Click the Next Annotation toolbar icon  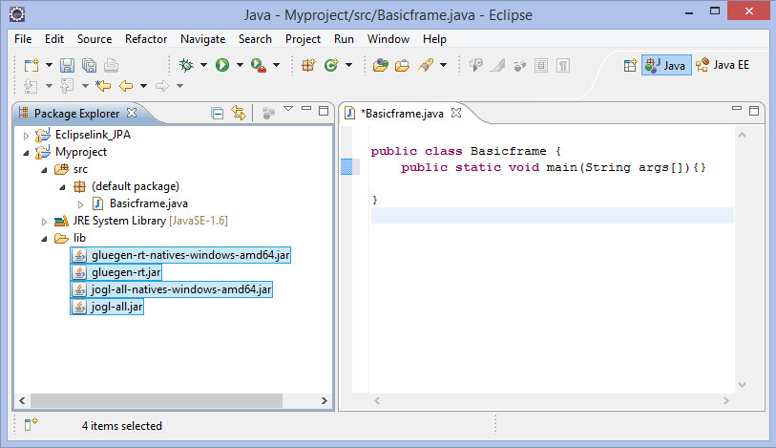(x=31, y=86)
